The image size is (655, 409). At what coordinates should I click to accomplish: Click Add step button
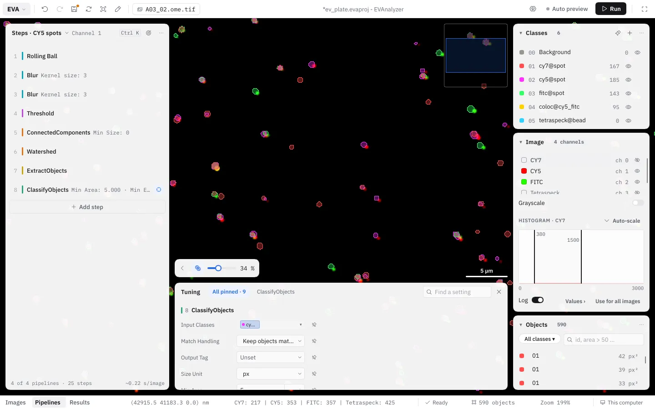coord(87,207)
